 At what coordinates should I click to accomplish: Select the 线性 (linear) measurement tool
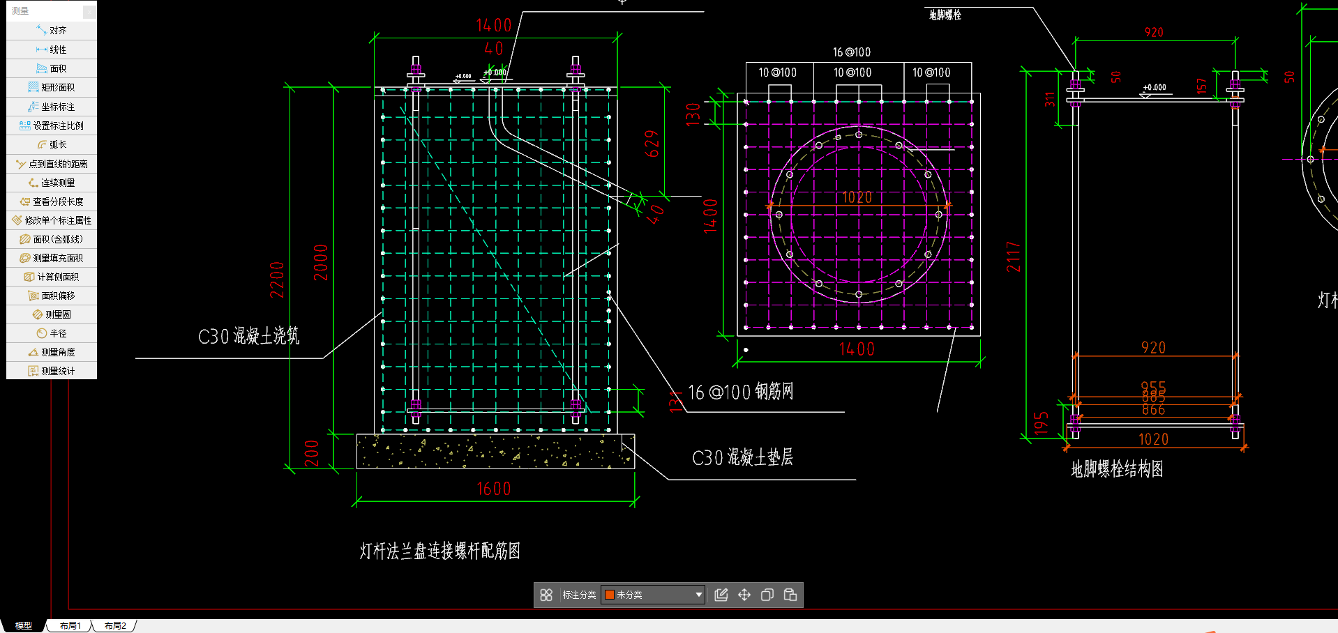click(x=52, y=49)
